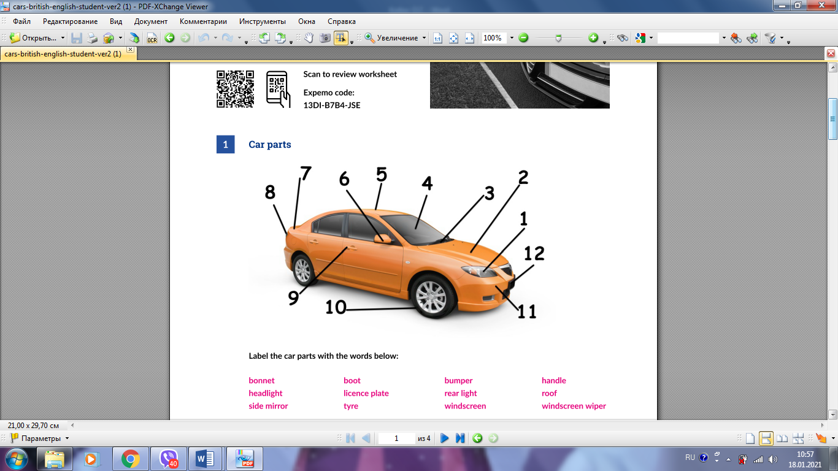Open the zoom percentage dropdown arrow
The height and width of the screenshot is (471, 838).
pos(510,38)
